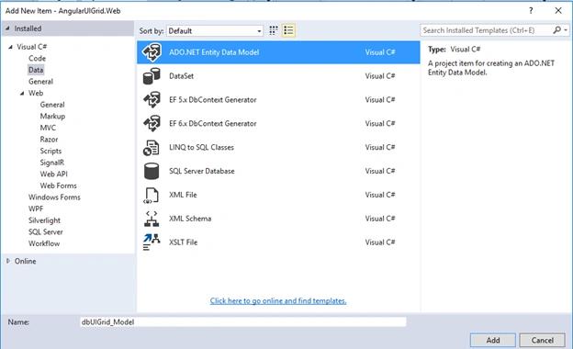Viewport: 573px width, 349px height.
Task: Click the SQL Server Database icon
Action: [x=152, y=171]
